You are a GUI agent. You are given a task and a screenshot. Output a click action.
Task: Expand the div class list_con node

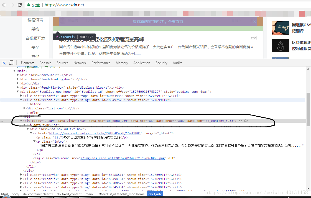tap(25, 108)
